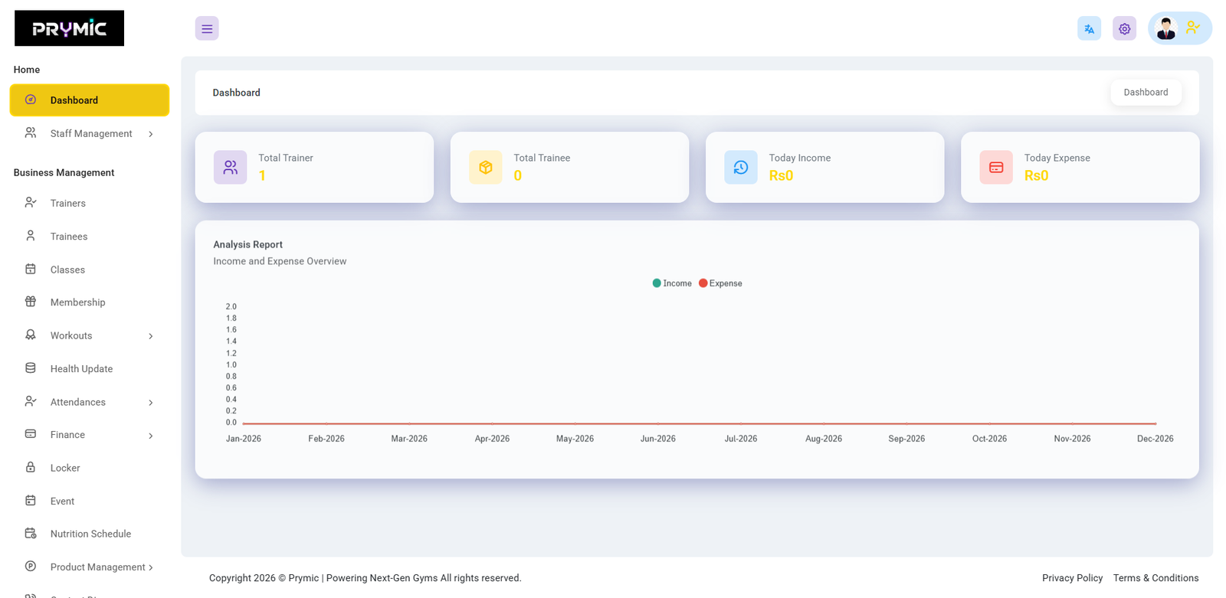Click the Today Expense card icon
The image size is (1226, 598).
pos(995,167)
